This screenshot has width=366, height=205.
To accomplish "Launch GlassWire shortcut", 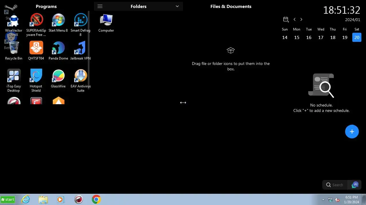I will 58,79.
